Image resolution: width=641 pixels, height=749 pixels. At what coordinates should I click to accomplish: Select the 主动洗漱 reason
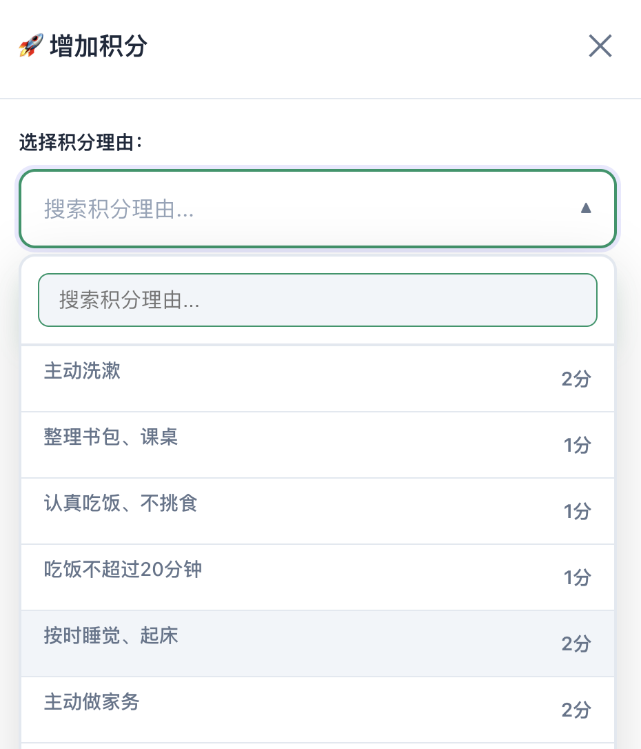point(82,371)
